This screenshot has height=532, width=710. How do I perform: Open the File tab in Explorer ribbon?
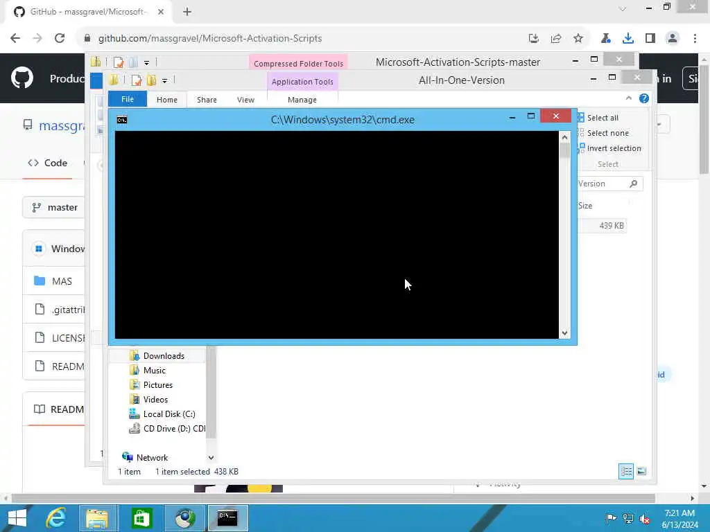pos(128,99)
